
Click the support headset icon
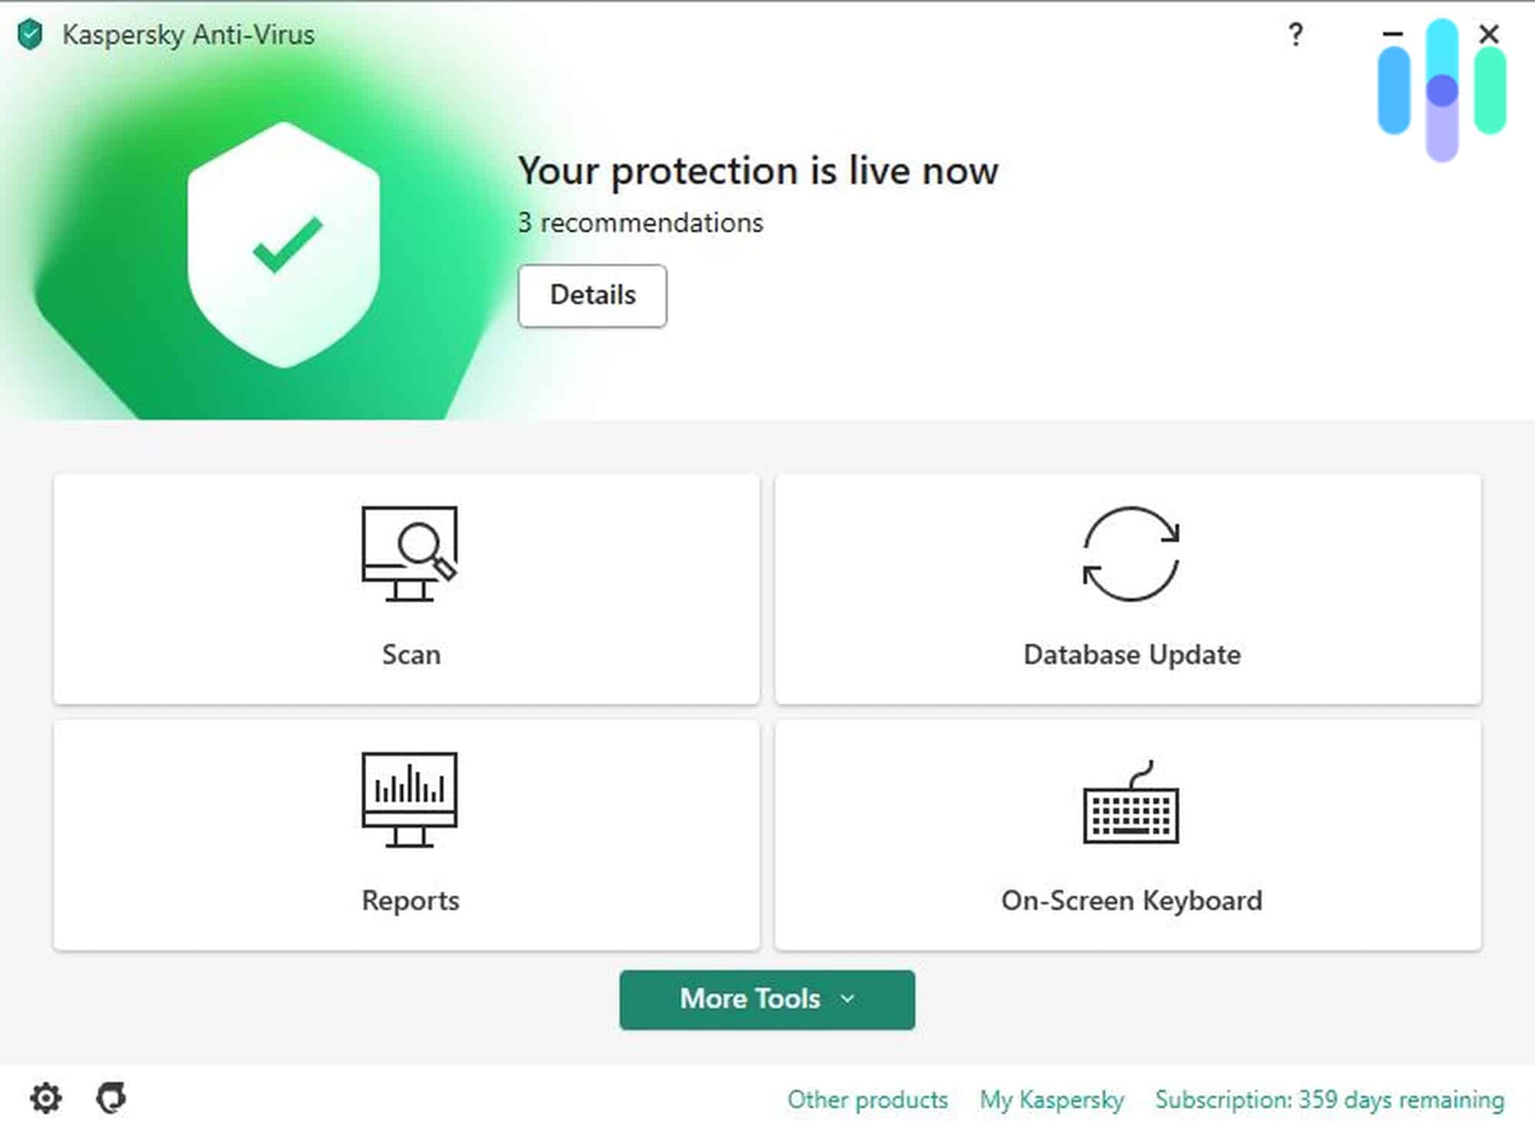click(111, 1097)
